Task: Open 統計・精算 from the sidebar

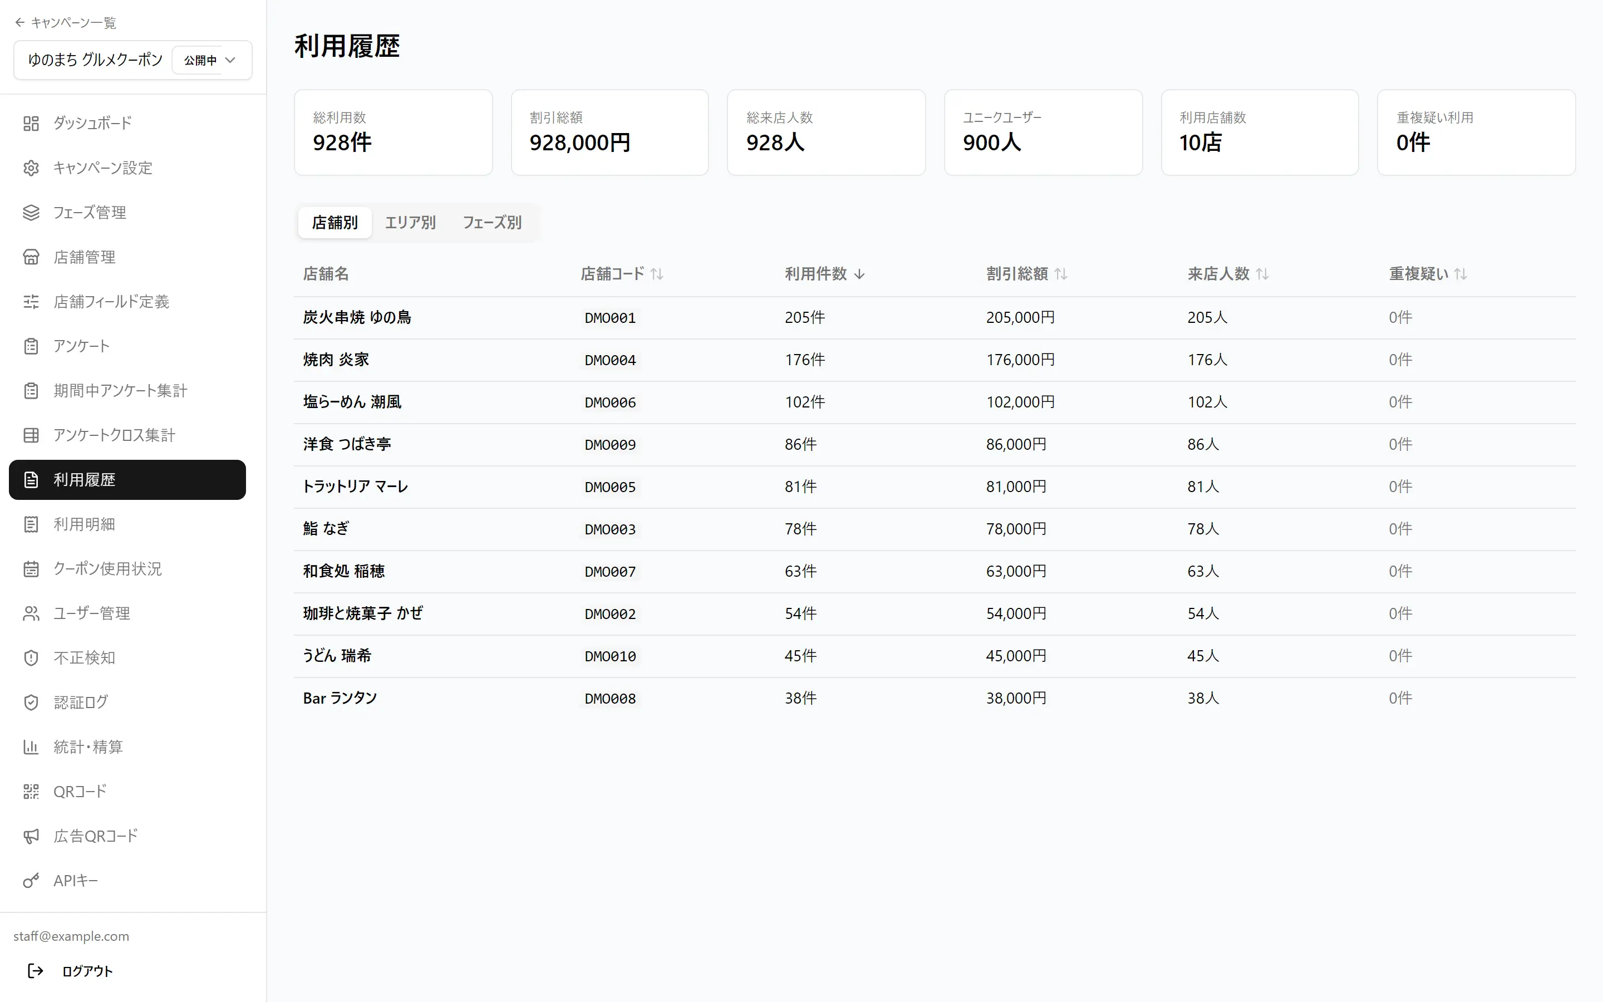Action: [127, 747]
